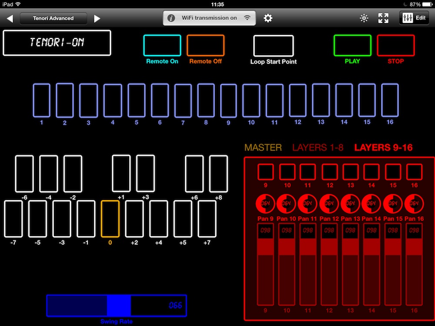The height and width of the screenshot is (326, 435).
Task: Select step pad 14
Action: (x=344, y=100)
